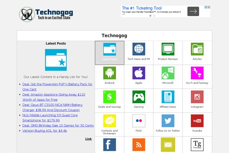Select the second ad carousel dot
This screenshot has width=229, height=153.
[154, 16]
